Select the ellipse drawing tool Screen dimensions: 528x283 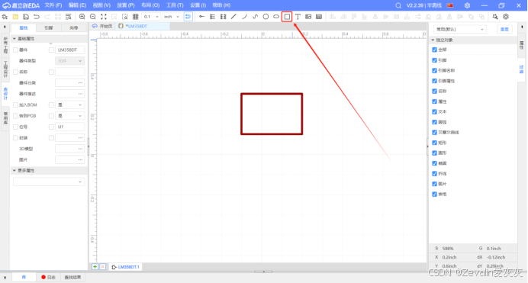(x=276, y=17)
